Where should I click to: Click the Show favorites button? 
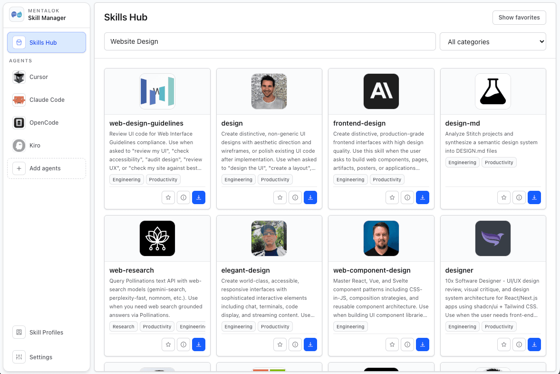(519, 18)
